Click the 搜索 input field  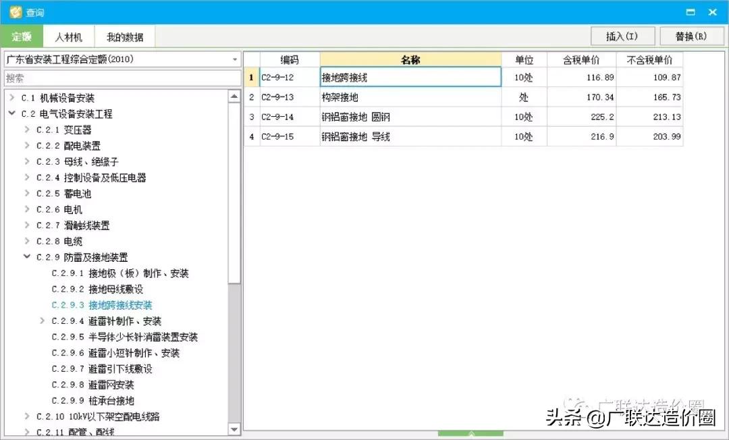click(x=122, y=78)
